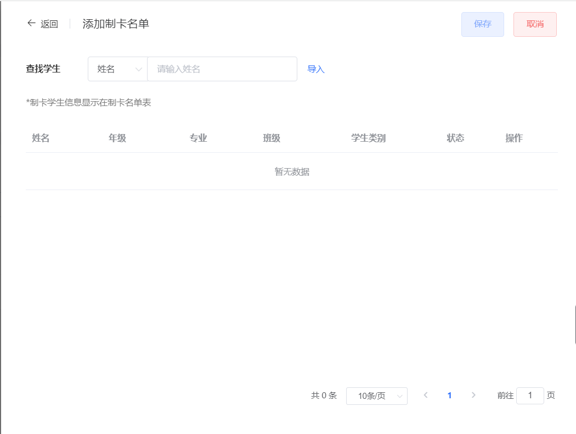Click the 状态 column header
The width and height of the screenshot is (576, 434).
click(455, 138)
